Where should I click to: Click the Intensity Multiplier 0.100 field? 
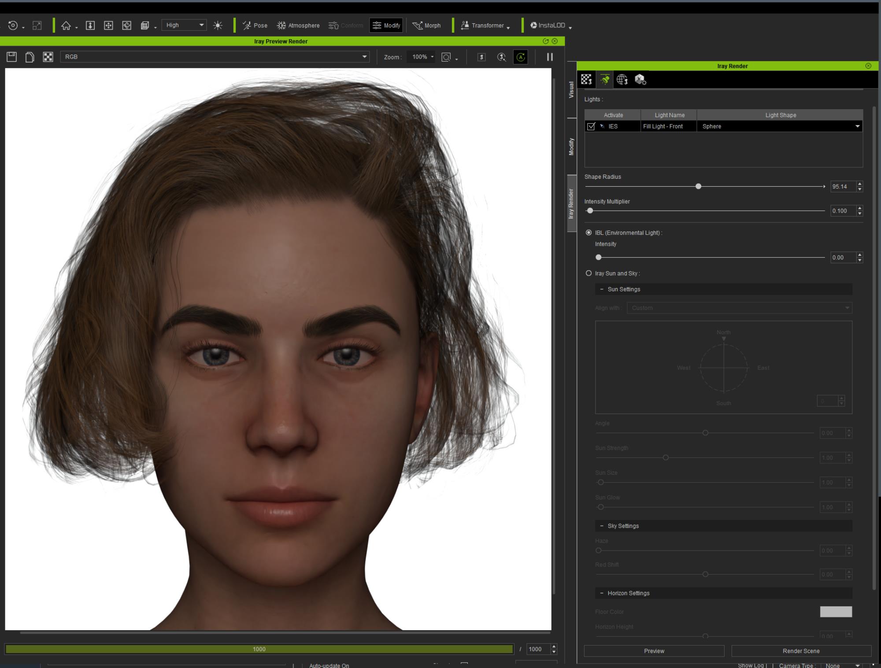843,211
